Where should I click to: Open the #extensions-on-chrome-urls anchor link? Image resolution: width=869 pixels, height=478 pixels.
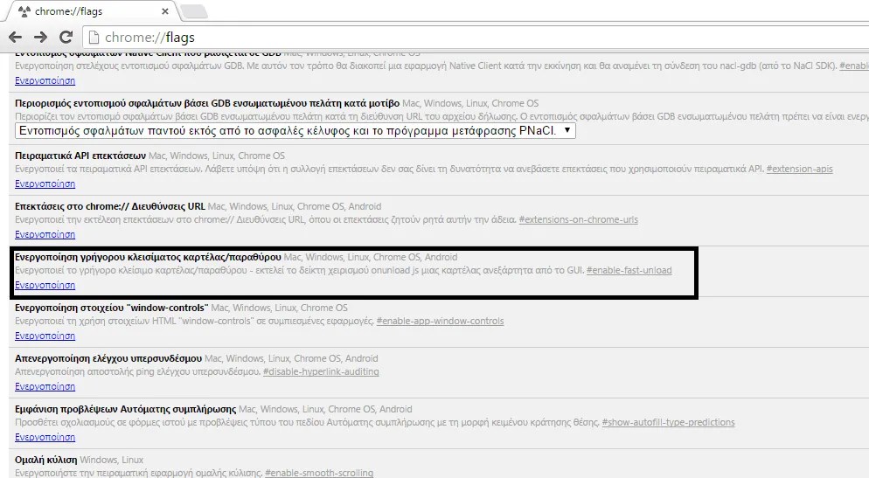[x=578, y=219]
